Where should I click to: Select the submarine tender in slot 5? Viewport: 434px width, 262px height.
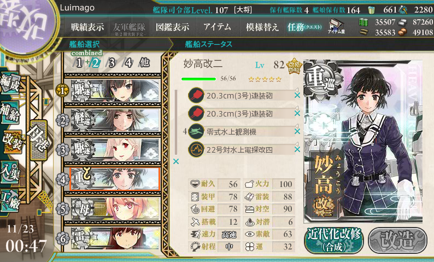pyautogui.click(x=115, y=208)
